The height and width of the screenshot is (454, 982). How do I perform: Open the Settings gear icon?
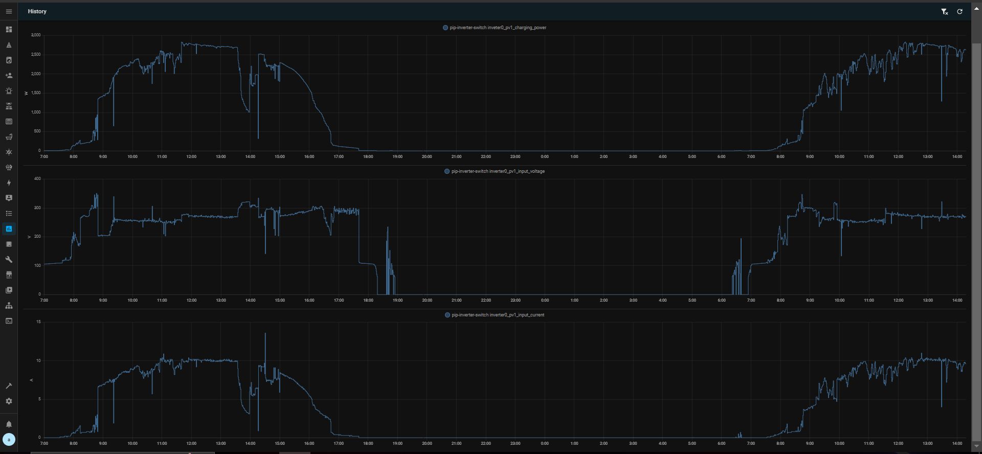point(9,401)
